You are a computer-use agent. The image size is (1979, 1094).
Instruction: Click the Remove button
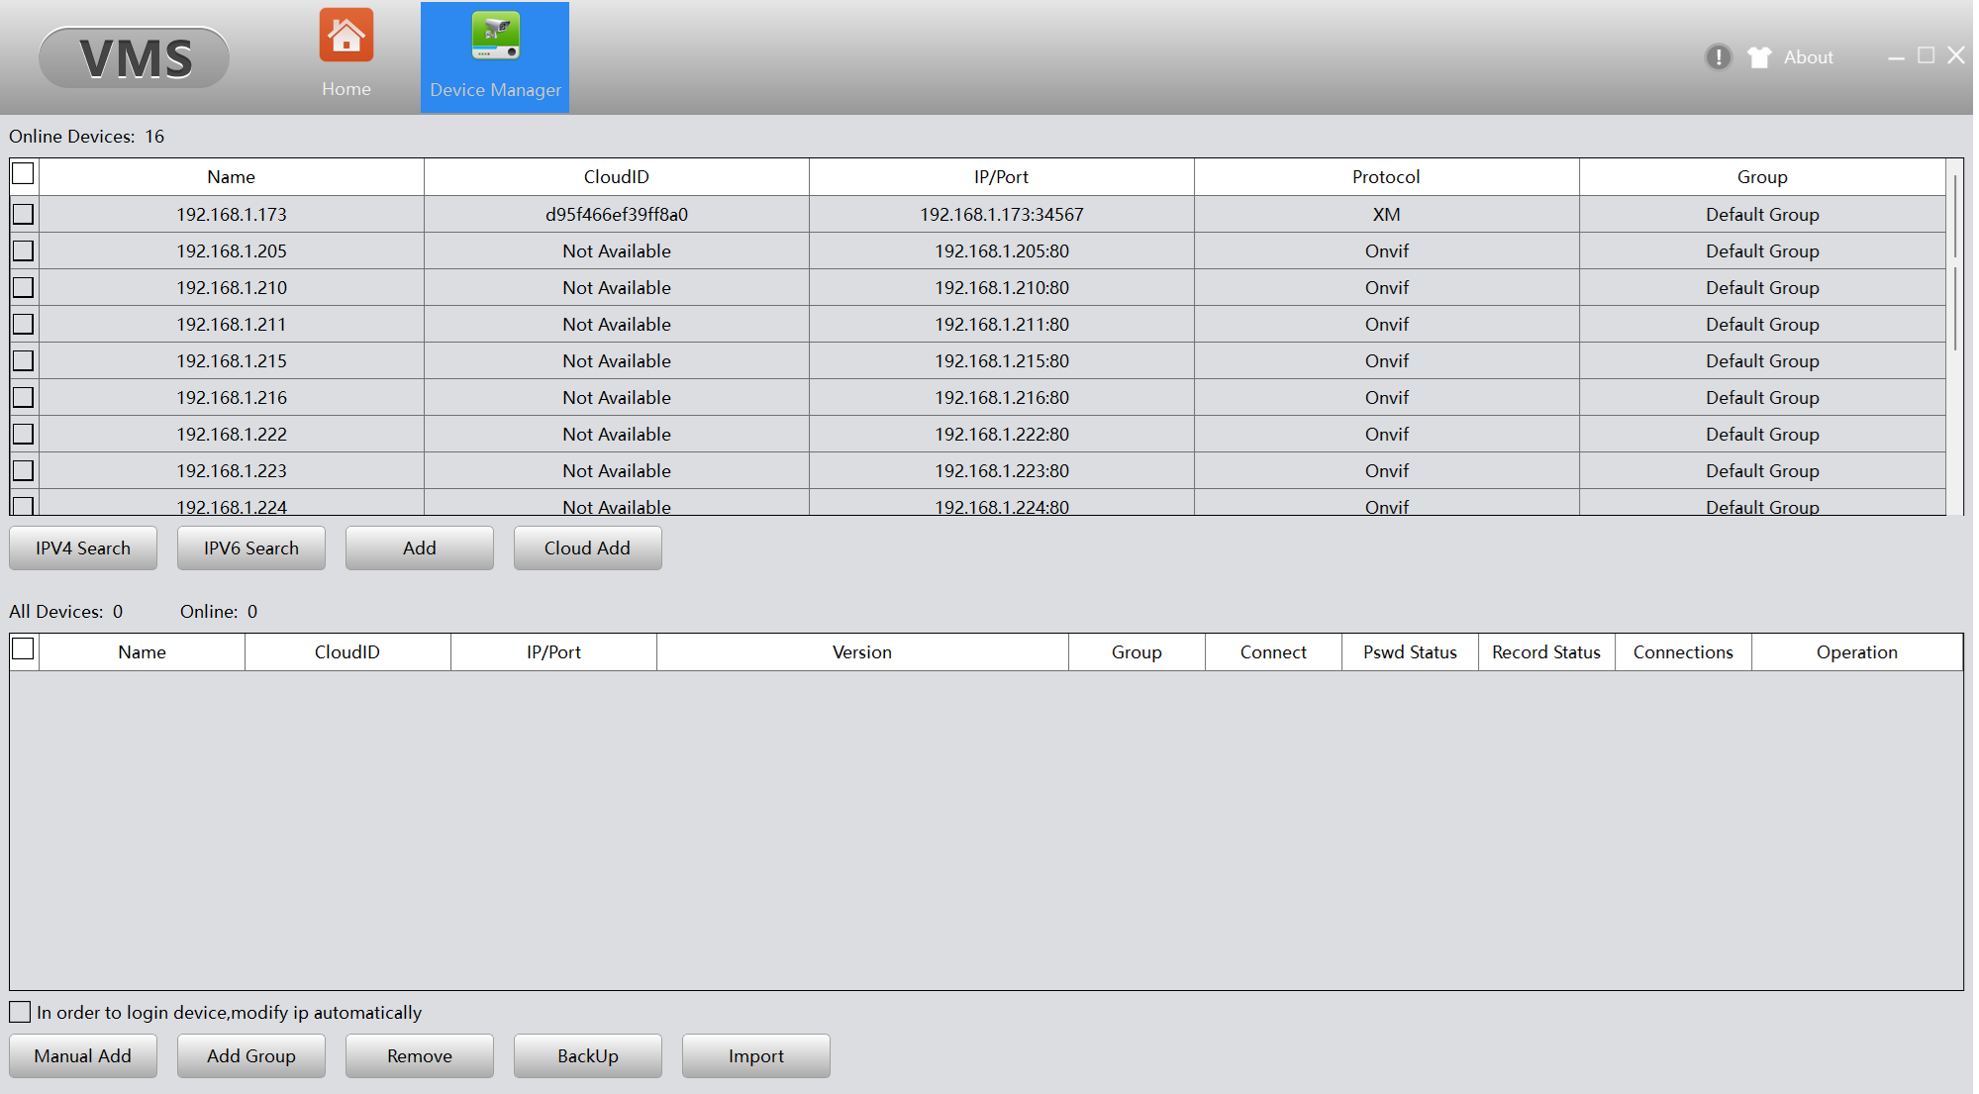pos(420,1055)
